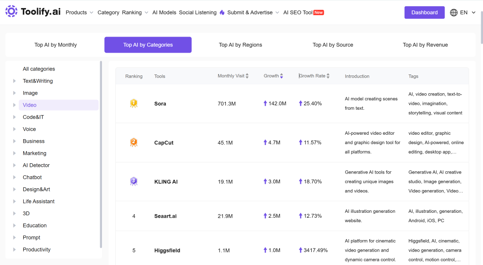Viewport: 483px width, 265px height.
Task: Open the Seaart.ai tool link
Action: pos(165,216)
